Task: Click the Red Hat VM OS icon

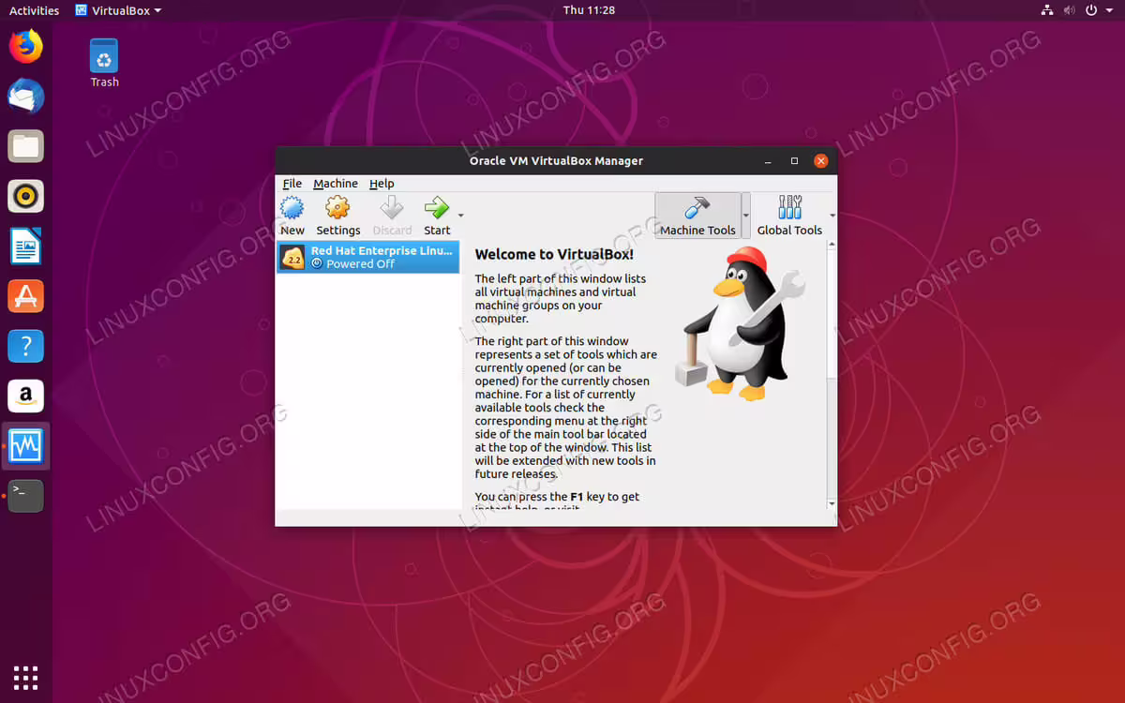Action: pyautogui.click(x=293, y=258)
